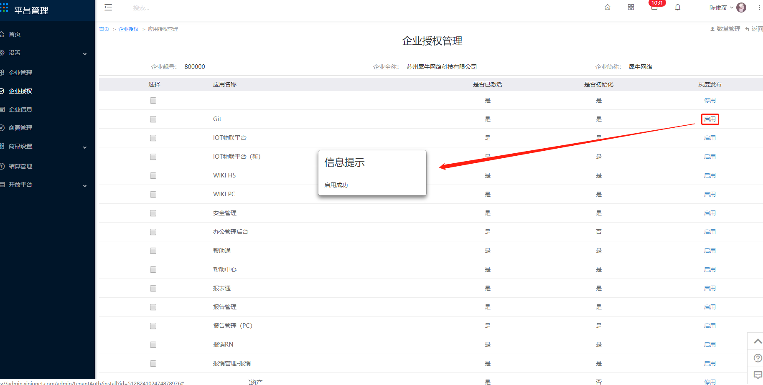This screenshot has height=385, width=763.
Task: Tick checkbox for 帮助中心 row
Action: [x=153, y=270]
